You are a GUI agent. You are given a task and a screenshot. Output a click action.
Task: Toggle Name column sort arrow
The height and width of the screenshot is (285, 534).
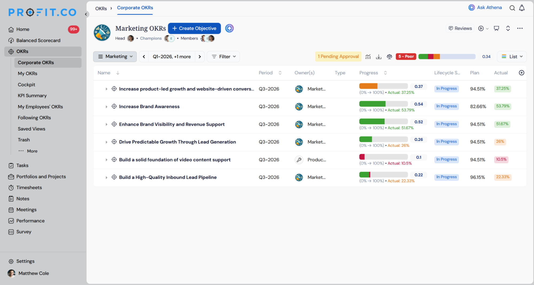click(x=118, y=73)
